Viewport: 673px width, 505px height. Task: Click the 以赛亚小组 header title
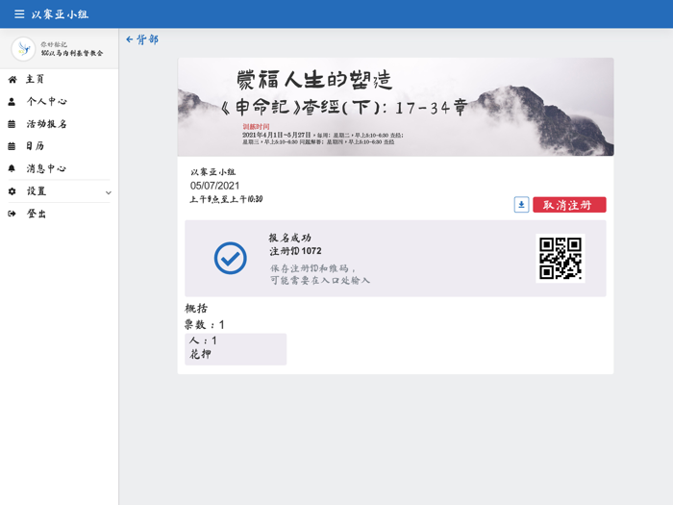coord(60,14)
